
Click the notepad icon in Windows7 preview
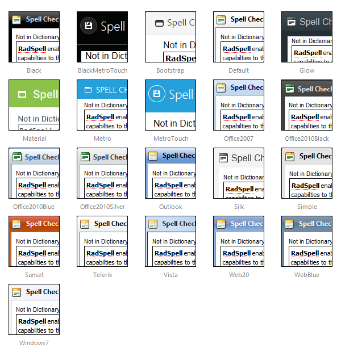(x=16, y=292)
